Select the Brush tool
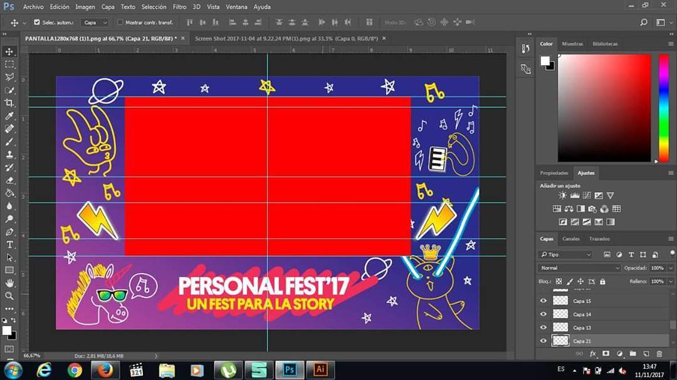 pyautogui.click(x=9, y=141)
